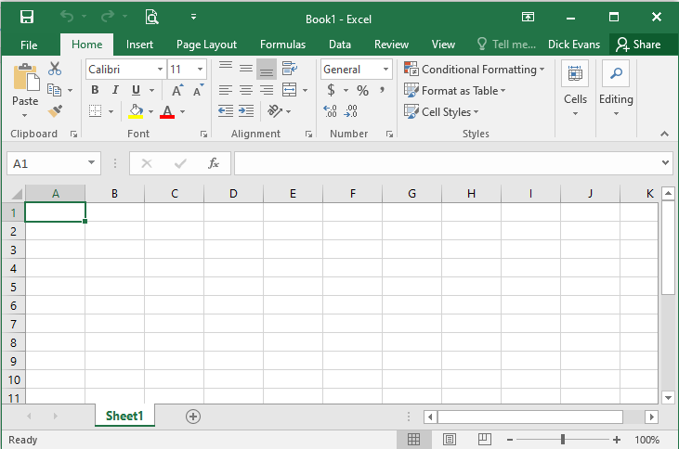Image resolution: width=679 pixels, height=449 pixels.
Task: Decrease font size with small A icon
Action: [x=199, y=90]
